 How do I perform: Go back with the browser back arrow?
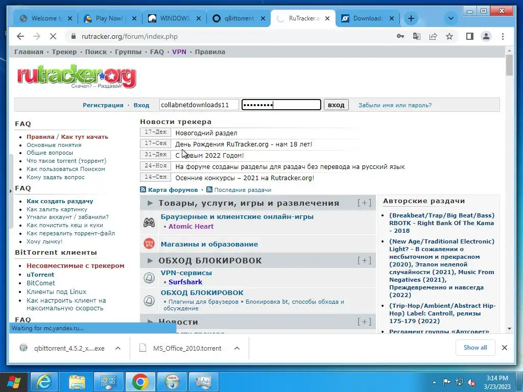(20, 36)
